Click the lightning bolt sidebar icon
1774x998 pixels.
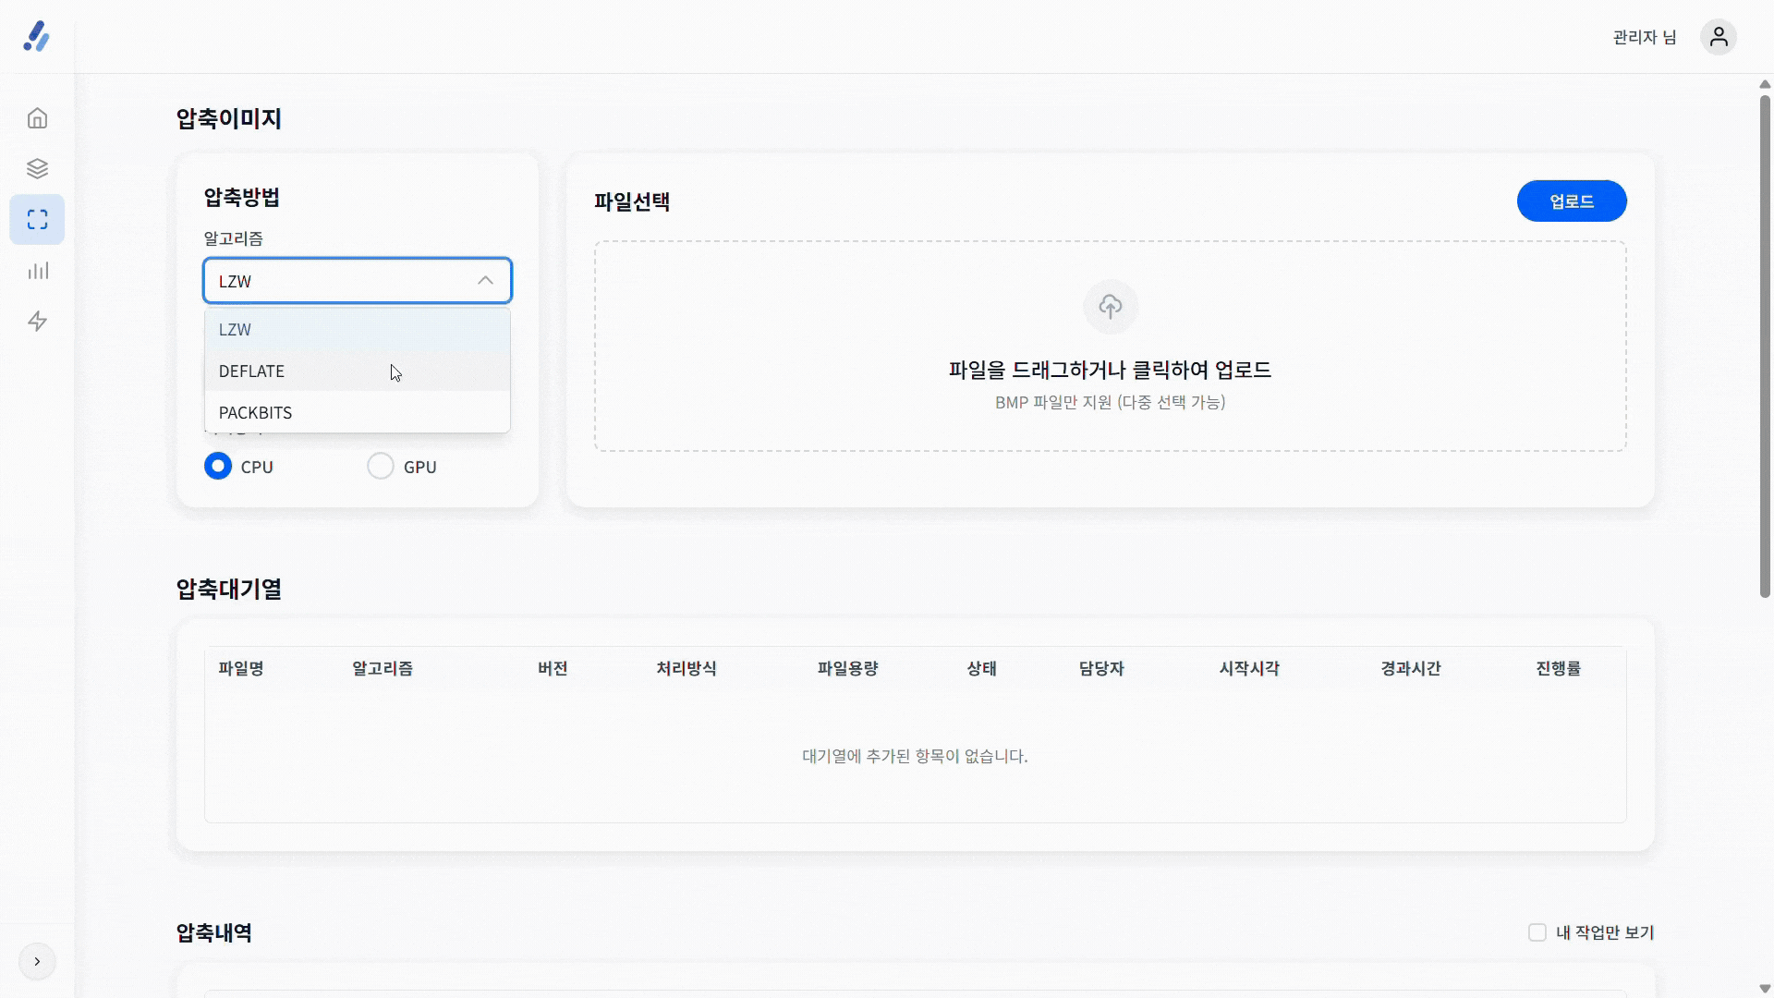[37, 322]
